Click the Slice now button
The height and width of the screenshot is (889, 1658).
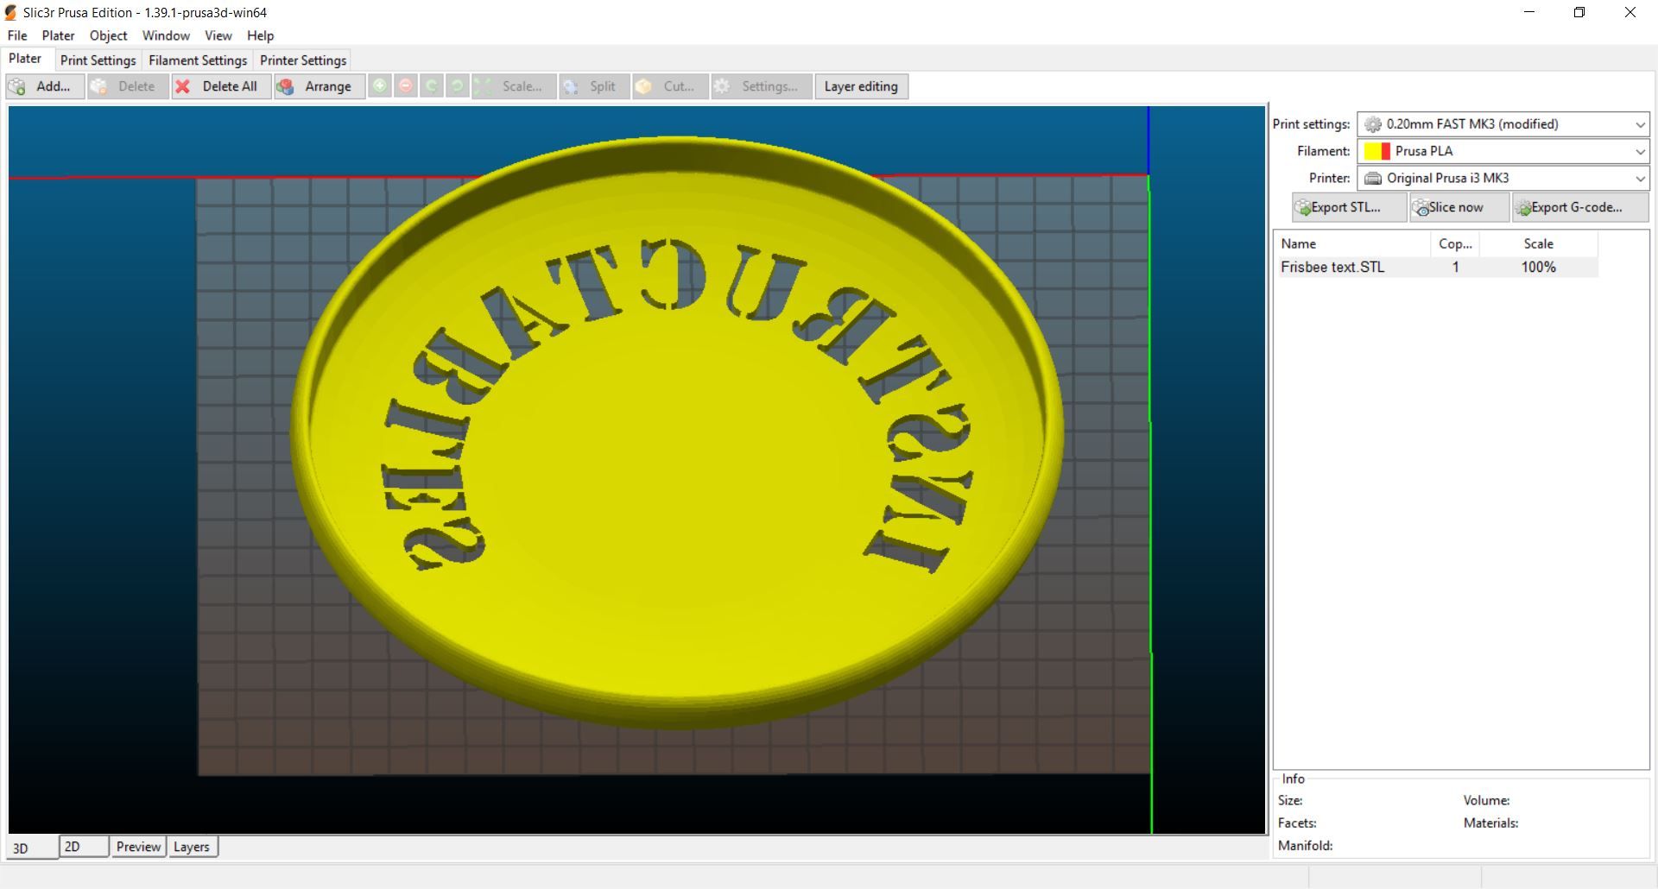[x=1458, y=207]
